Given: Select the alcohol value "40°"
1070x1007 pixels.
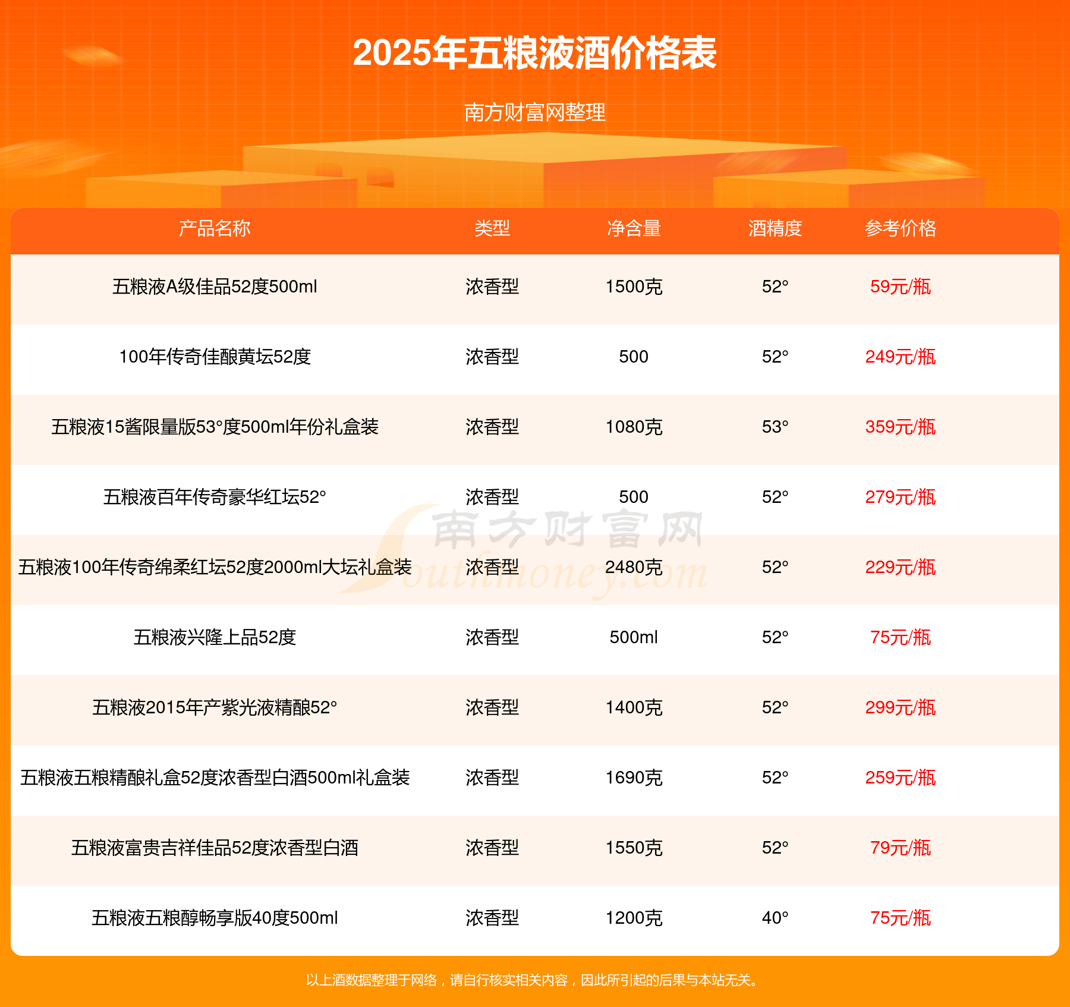Looking at the screenshot, I should point(775,918).
